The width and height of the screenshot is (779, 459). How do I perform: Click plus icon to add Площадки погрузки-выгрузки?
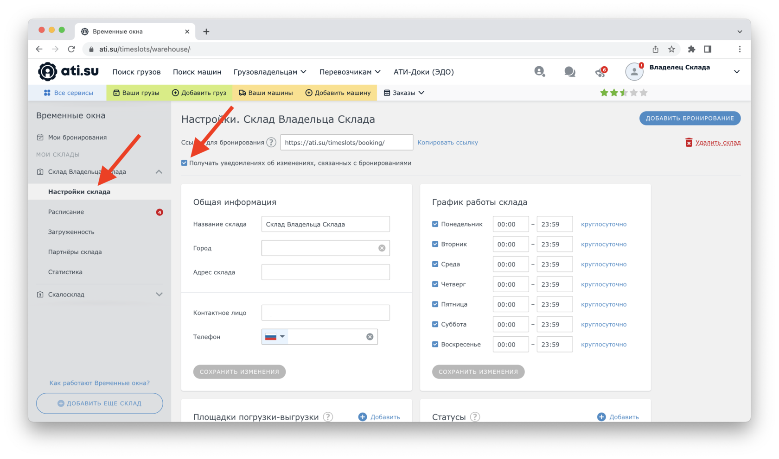(363, 417)
